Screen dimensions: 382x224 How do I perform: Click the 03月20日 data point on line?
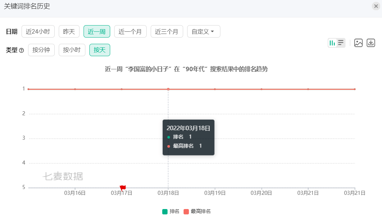click(261, 89)
